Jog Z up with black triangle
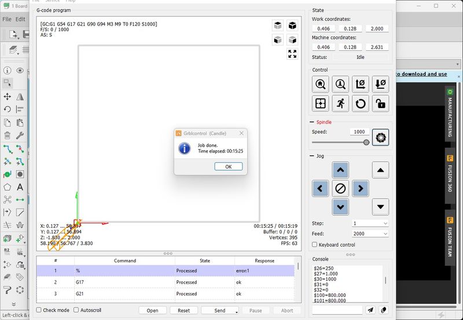Image resolution: width=463 pixels, height=320 pixels. 380,170
